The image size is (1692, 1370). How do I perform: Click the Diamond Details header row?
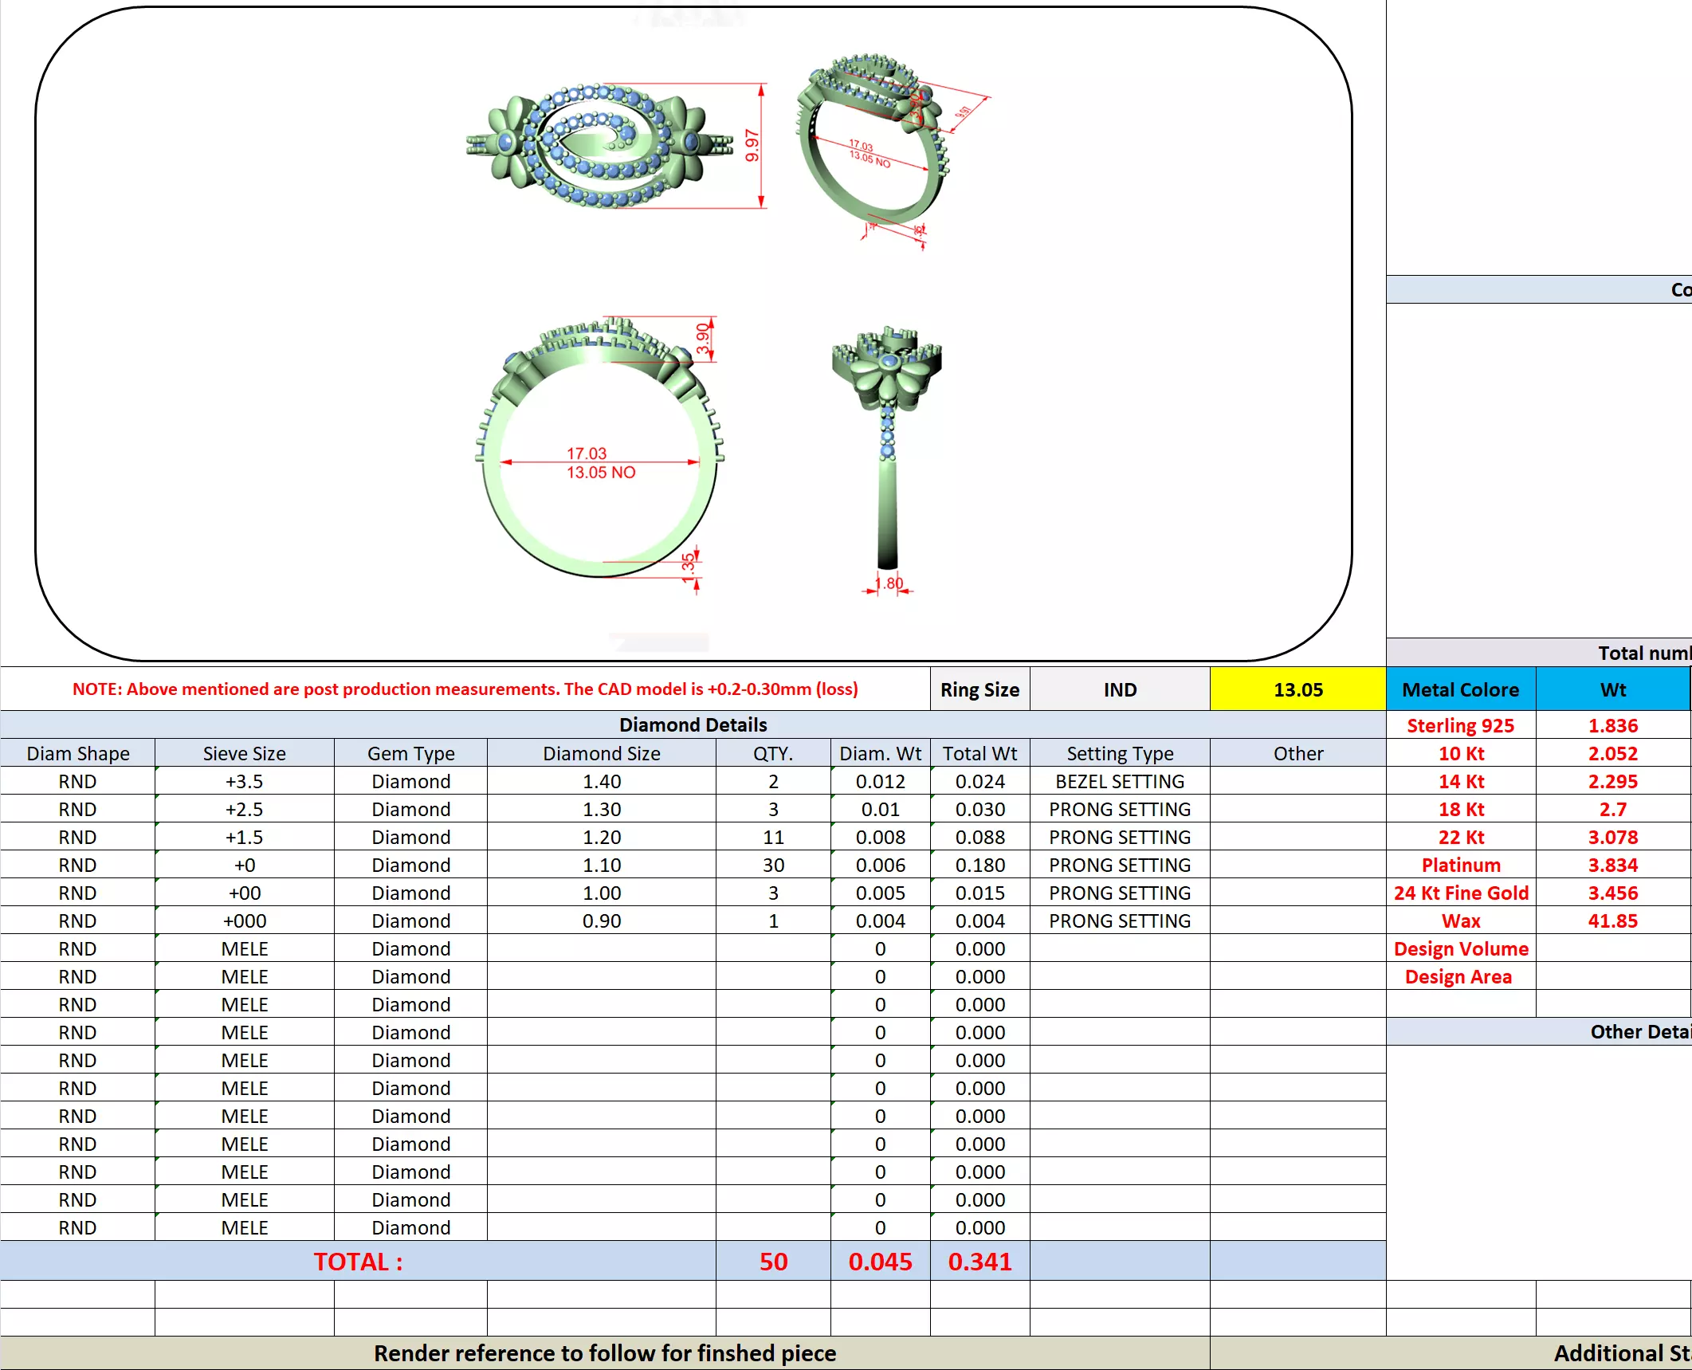coord(693,724)
